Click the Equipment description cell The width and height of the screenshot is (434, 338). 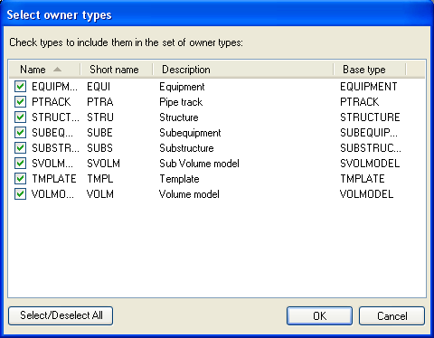(x=182, y=87)
